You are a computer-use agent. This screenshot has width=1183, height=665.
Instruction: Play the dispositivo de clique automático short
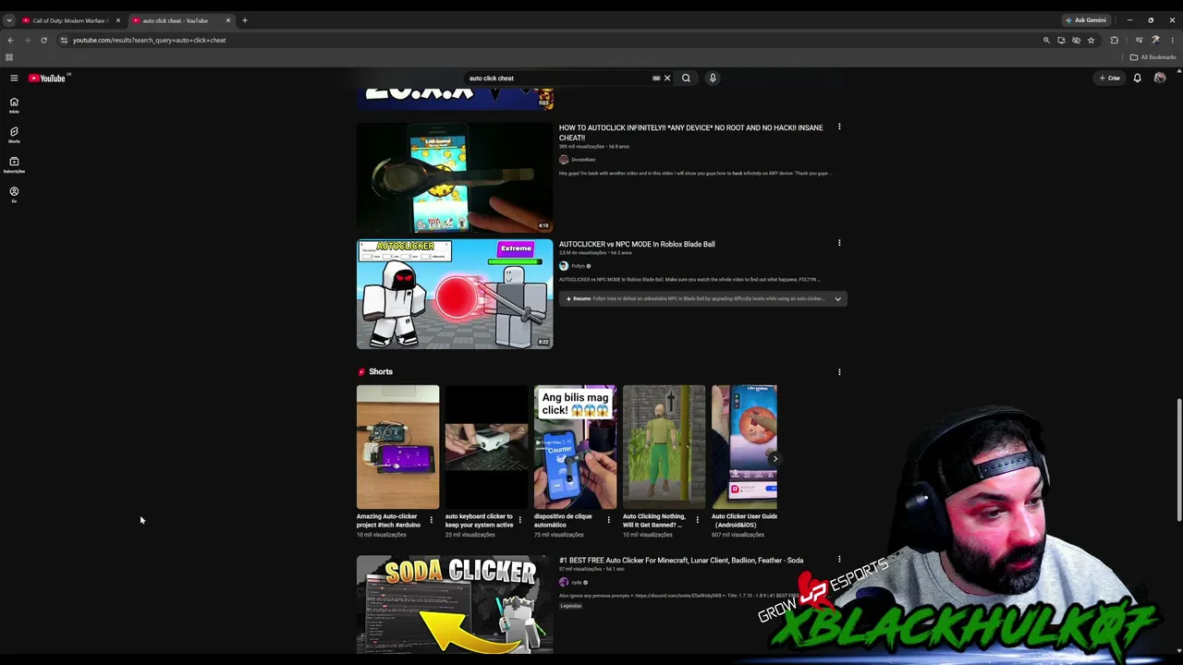coord(575,447)
